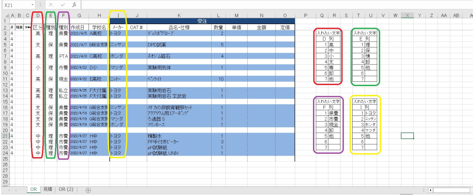
Task: Click the 精製水 cell
Action: [179, 136]
